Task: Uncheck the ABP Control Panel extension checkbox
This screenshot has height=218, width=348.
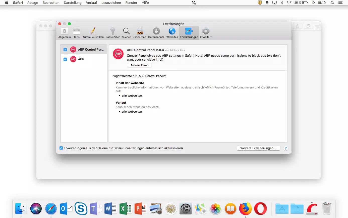Action: tap(65, 50)
